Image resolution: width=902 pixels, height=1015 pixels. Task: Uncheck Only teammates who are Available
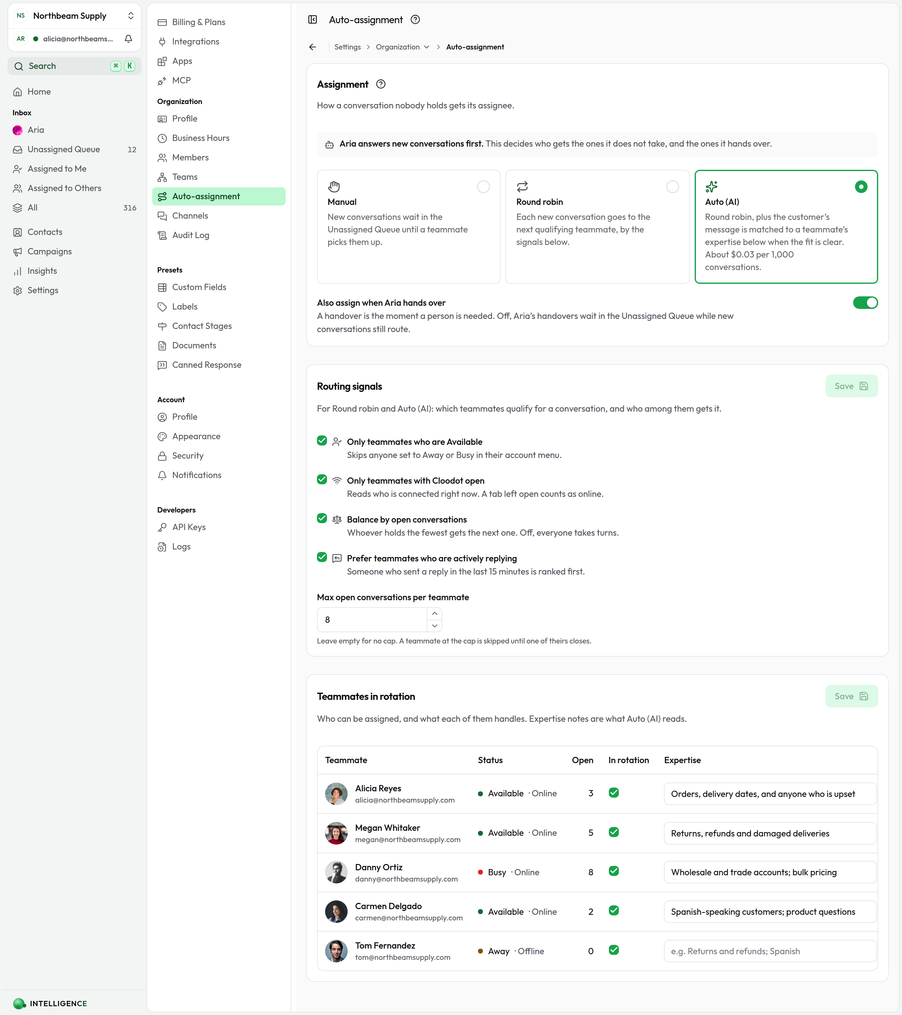coord(322,440)
